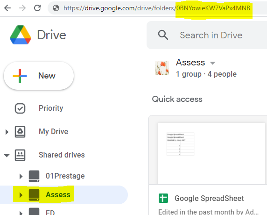Expand the 01Prestage shared drive
This screenshot has width=267, height=215.
click(21, 176)
